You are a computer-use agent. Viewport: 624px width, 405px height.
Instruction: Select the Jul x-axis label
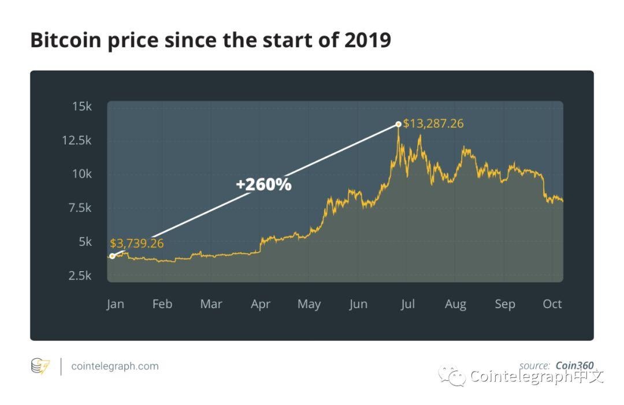[407, 304]
